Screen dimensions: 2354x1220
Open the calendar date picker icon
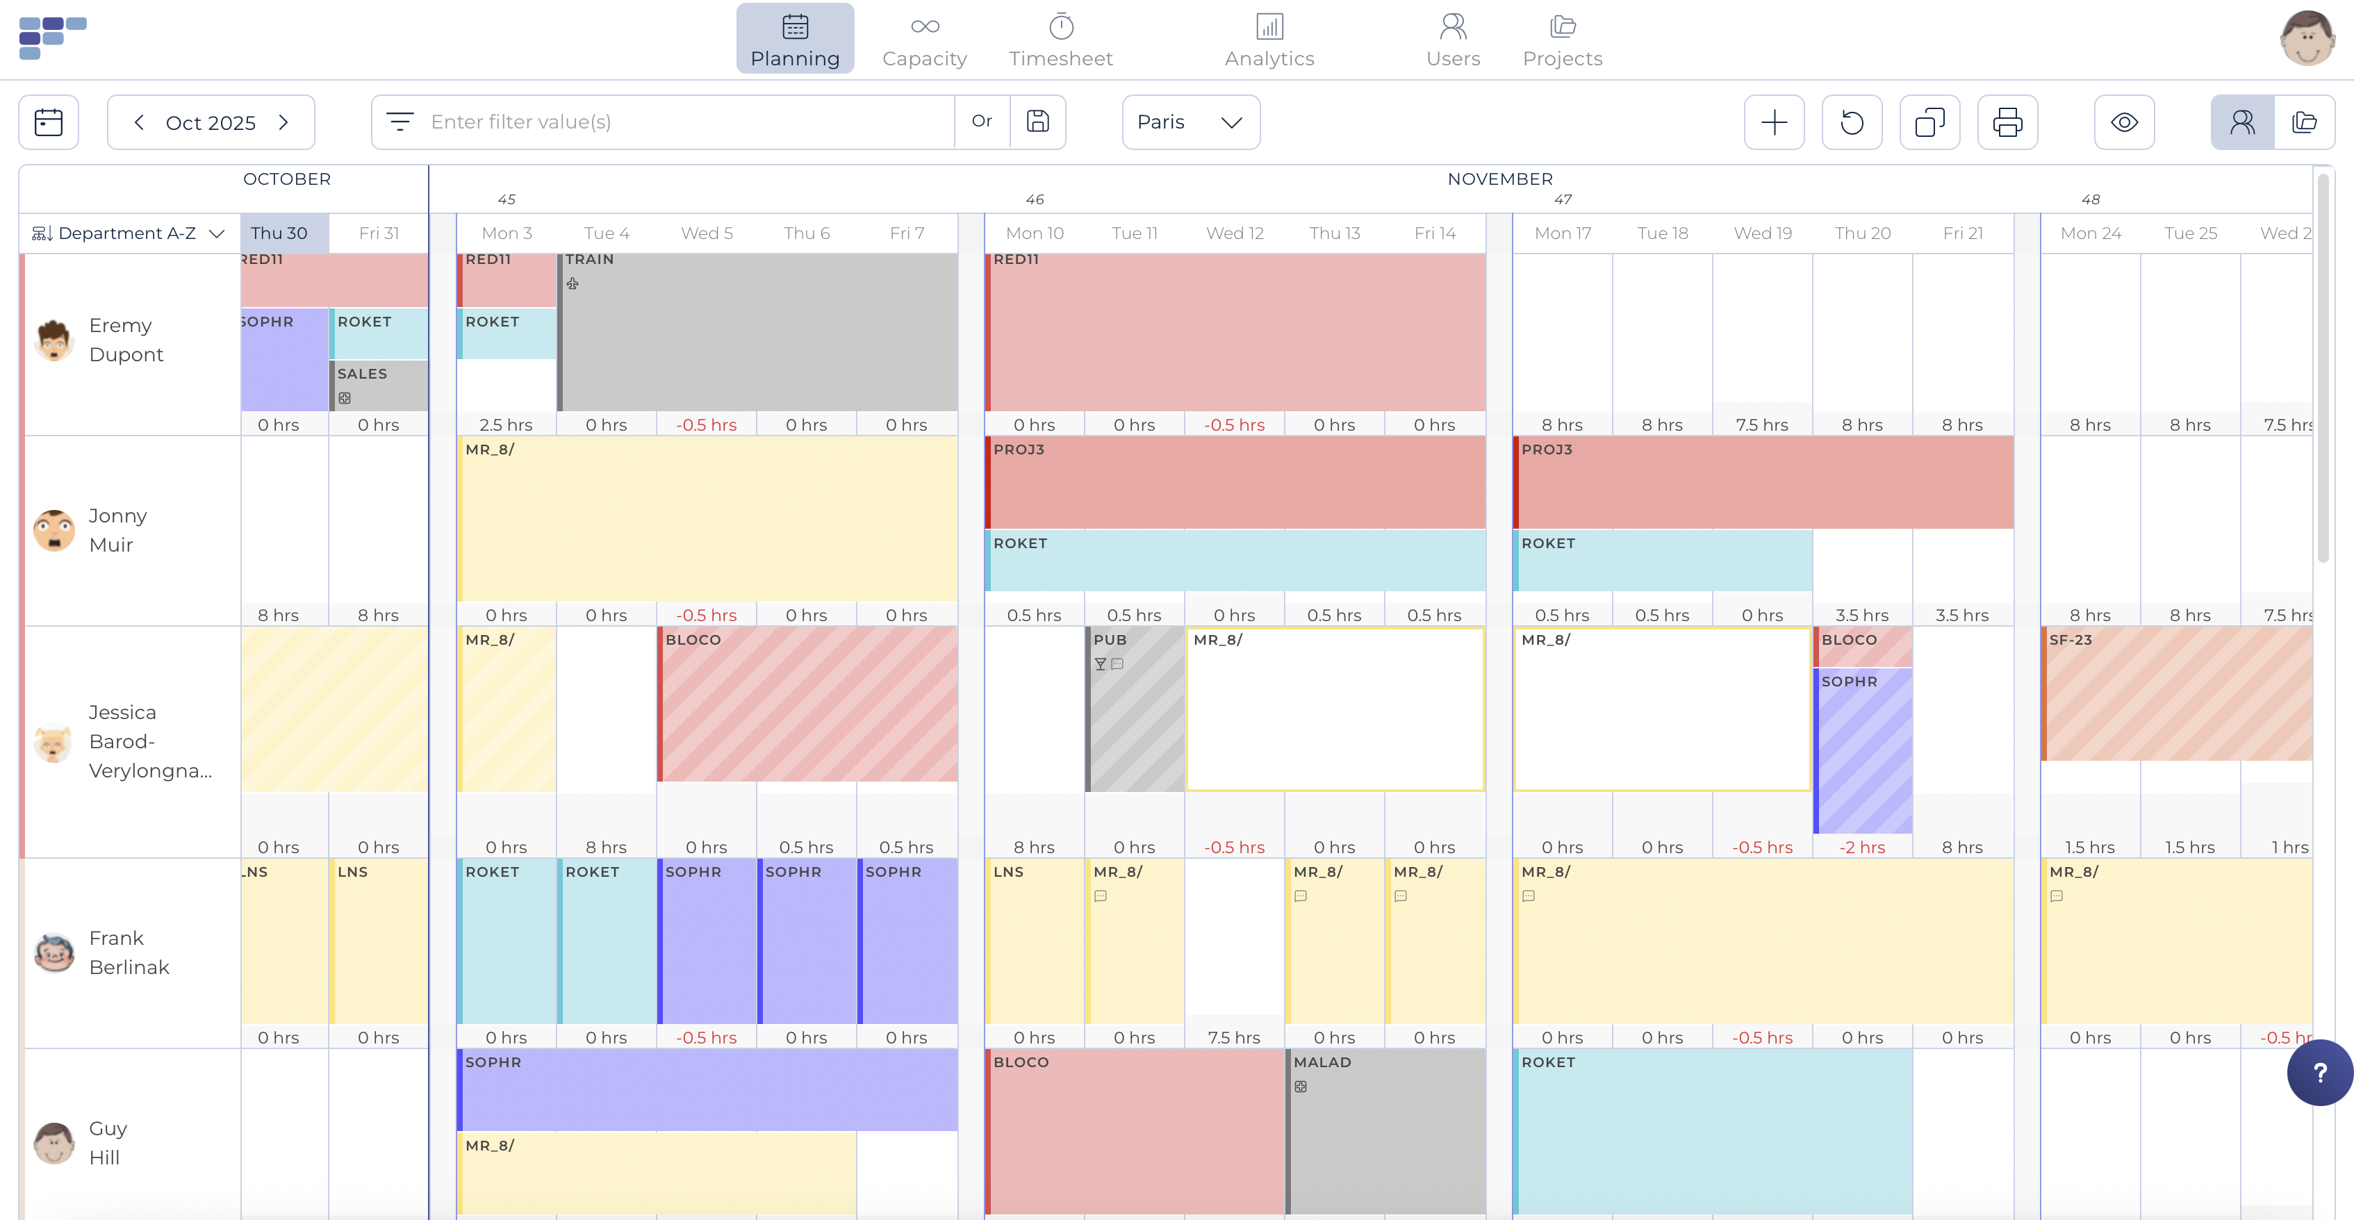pos(49,122)
